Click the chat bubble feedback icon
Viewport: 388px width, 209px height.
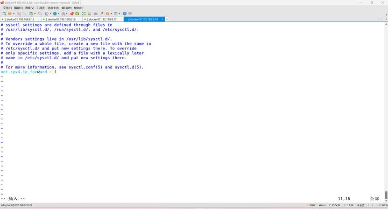(x=130, y=14)
